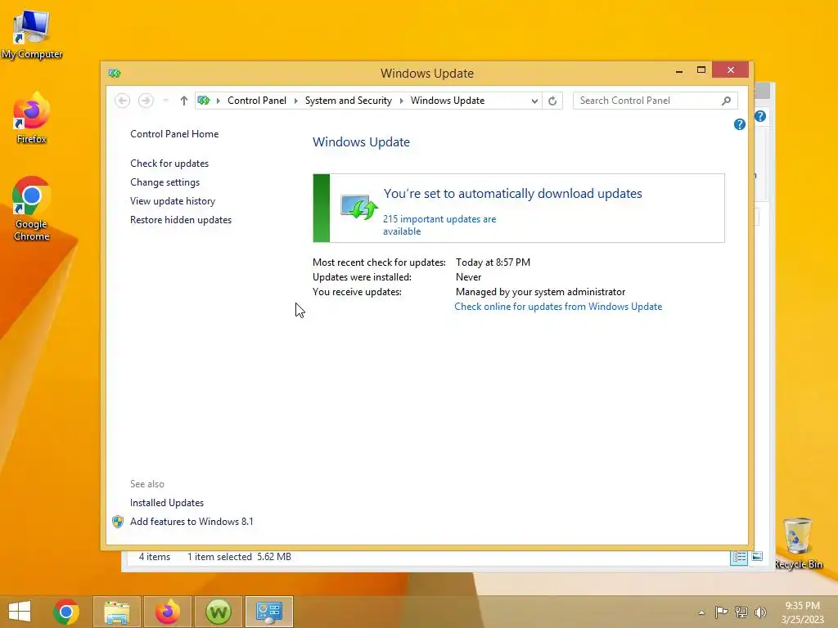The width and height of the screenshot is (838, 628).
Task: Go to Control Panel Home
Action: click(174, 134)
